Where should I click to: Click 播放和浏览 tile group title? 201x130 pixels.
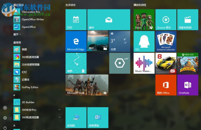(140, 5)
